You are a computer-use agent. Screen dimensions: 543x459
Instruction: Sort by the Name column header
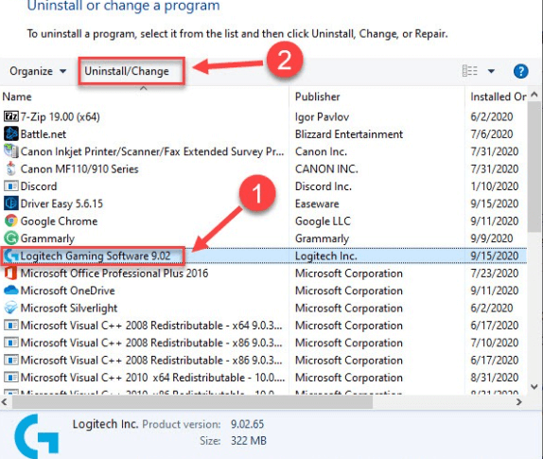tap(17, 97)
